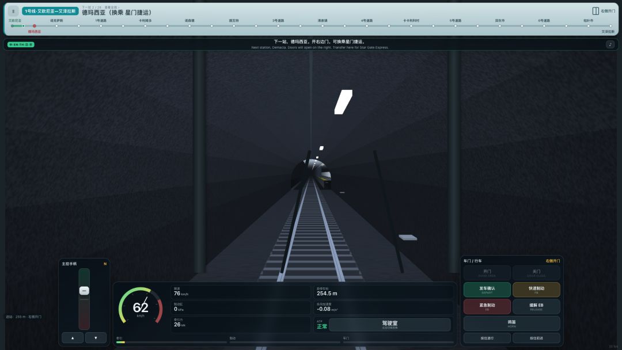The width and height of the screenshot is (622, 350).
Task: Select the 6号道路 station dot
Action: (x=544, y=26)
